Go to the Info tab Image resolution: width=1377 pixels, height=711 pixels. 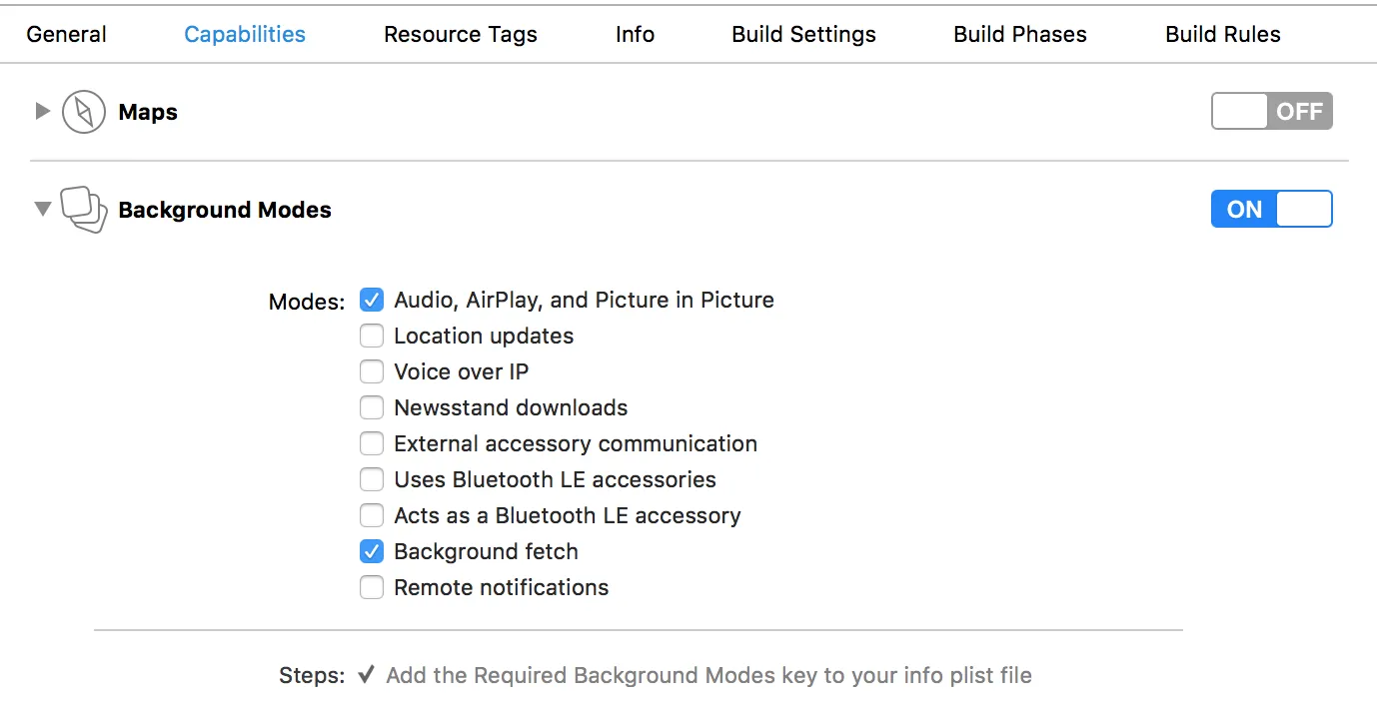tap(635, 34)
